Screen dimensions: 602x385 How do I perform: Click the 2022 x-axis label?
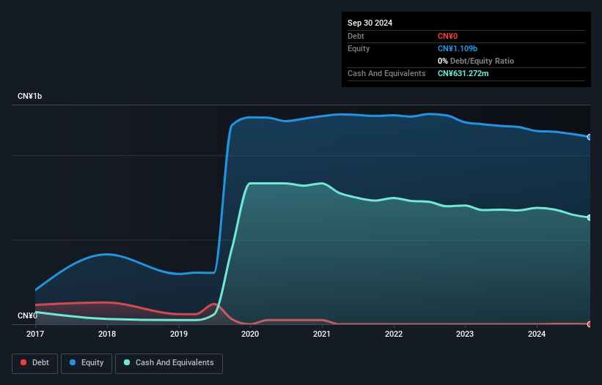[x=394, y=334]
